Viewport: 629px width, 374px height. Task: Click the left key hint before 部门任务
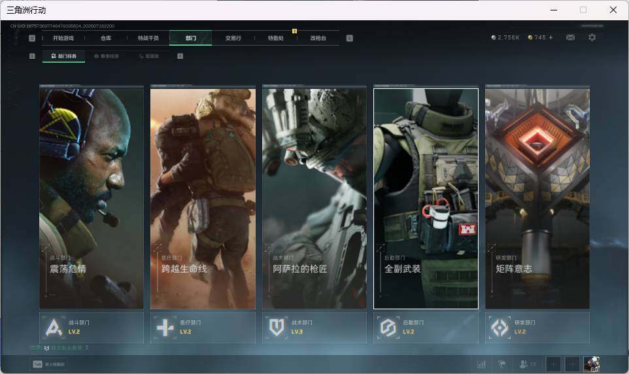[x=32, y=56]
